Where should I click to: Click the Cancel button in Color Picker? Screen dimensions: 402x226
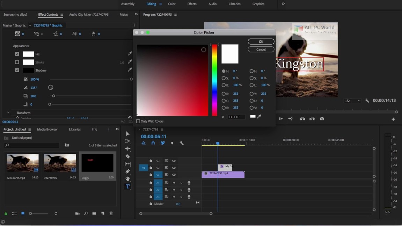point(261,49)
